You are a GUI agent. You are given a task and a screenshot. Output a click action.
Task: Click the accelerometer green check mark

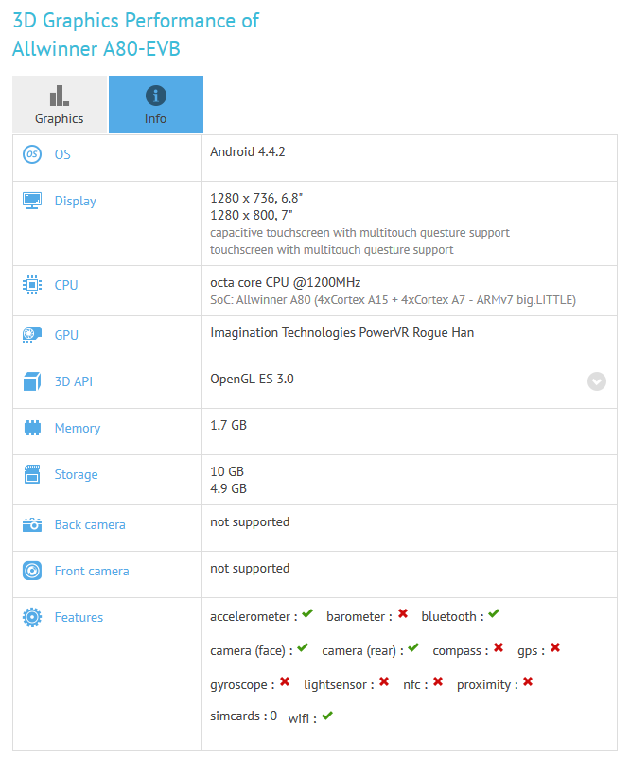click(307, 614)
